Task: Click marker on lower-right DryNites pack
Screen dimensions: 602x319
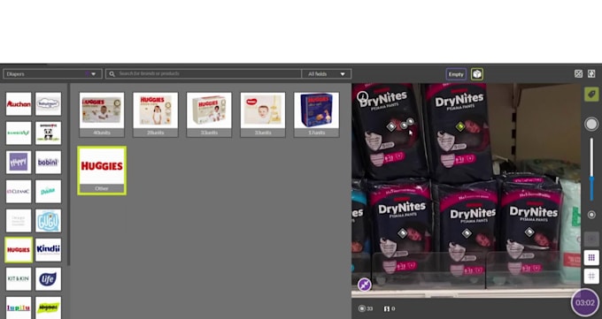Action: (529, 232)
